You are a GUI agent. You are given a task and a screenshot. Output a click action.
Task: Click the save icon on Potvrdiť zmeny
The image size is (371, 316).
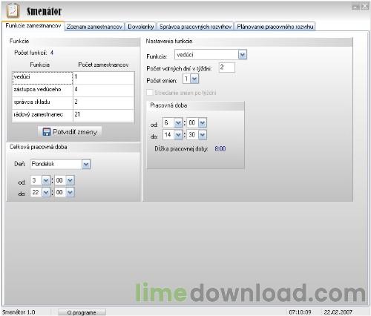coord(46,132)
